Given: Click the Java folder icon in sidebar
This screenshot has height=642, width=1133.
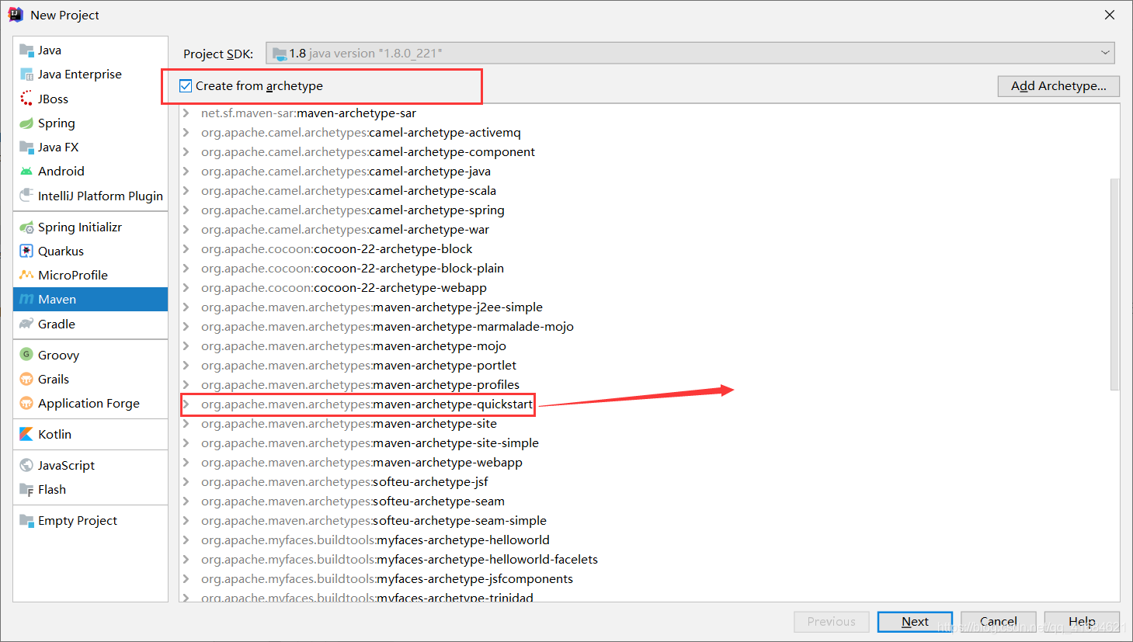Looking at the screenshot, I should click(x=26, y=50).
